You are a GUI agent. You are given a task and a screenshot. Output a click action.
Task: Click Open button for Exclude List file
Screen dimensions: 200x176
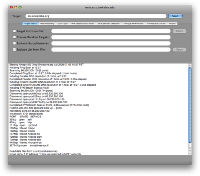click(x=180, y=49)
